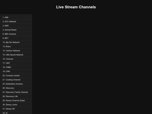Select 28. Discovery Life channel
152x114 pixels.
(x=16, y=97)
